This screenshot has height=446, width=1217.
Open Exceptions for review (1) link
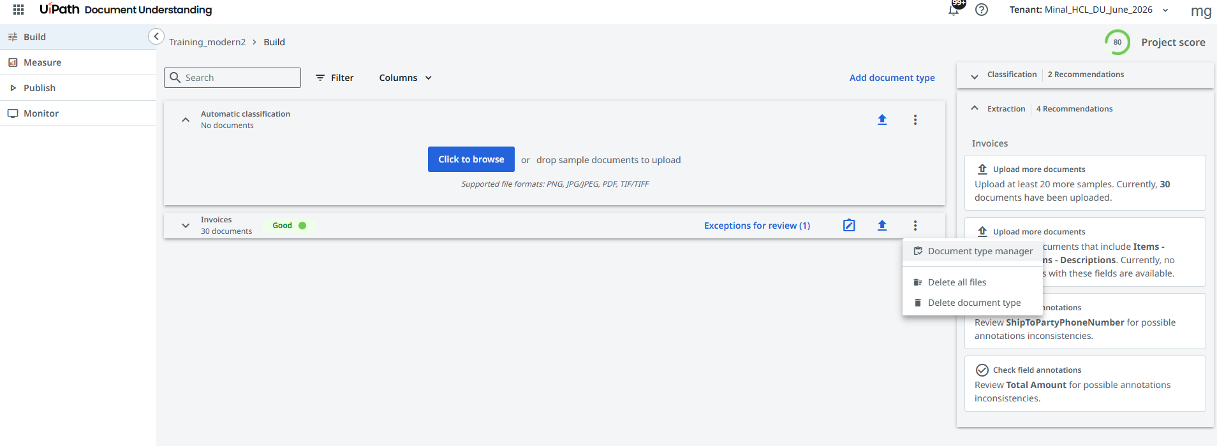(x=757, y=226)
